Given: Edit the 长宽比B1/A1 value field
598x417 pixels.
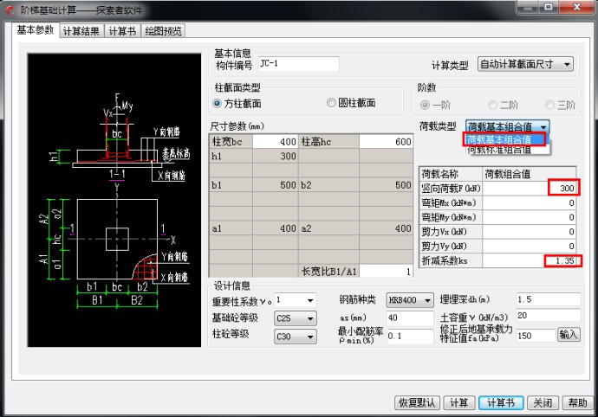Looking at the screenshot, I should click(x=386, y=272).
